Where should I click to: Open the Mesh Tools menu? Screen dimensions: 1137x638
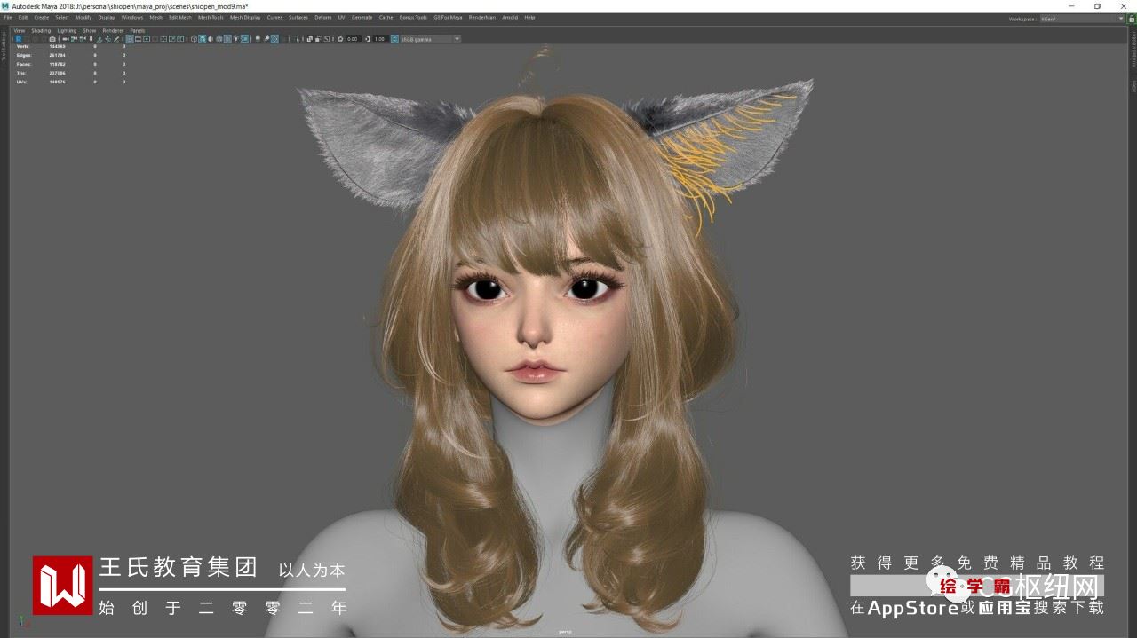coord(211,17)
